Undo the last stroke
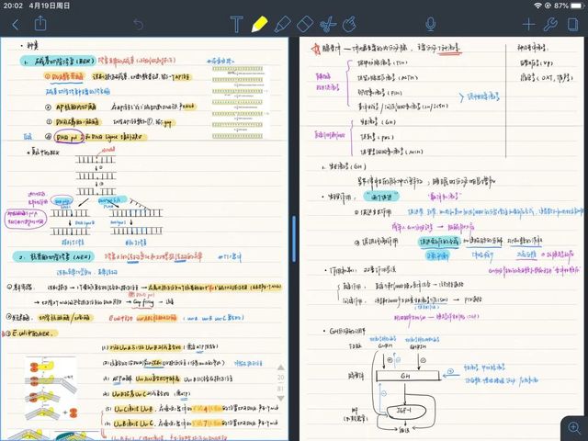Viewport: 588px width, 441px height. pyautogui.click(x=139, y=24)
